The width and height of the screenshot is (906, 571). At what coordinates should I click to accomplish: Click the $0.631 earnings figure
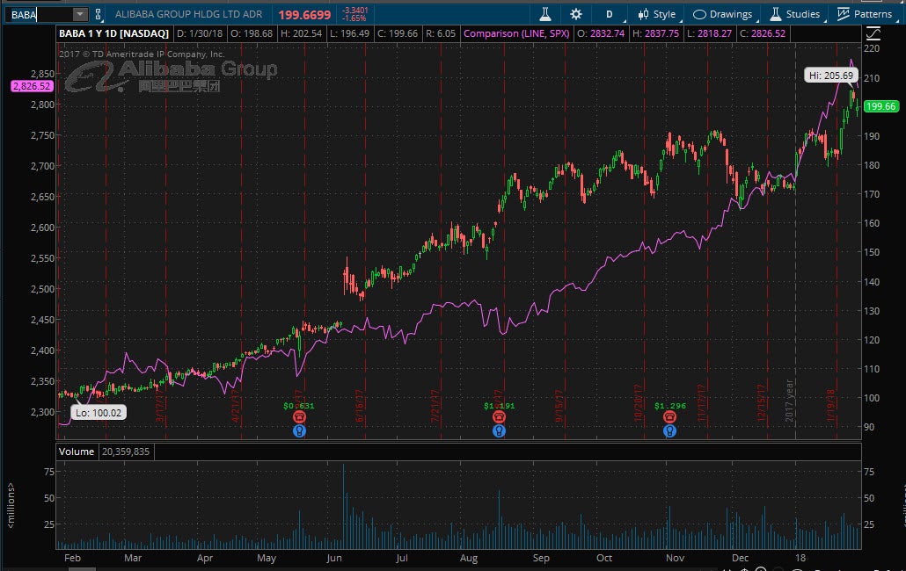[x=299, y=406]
